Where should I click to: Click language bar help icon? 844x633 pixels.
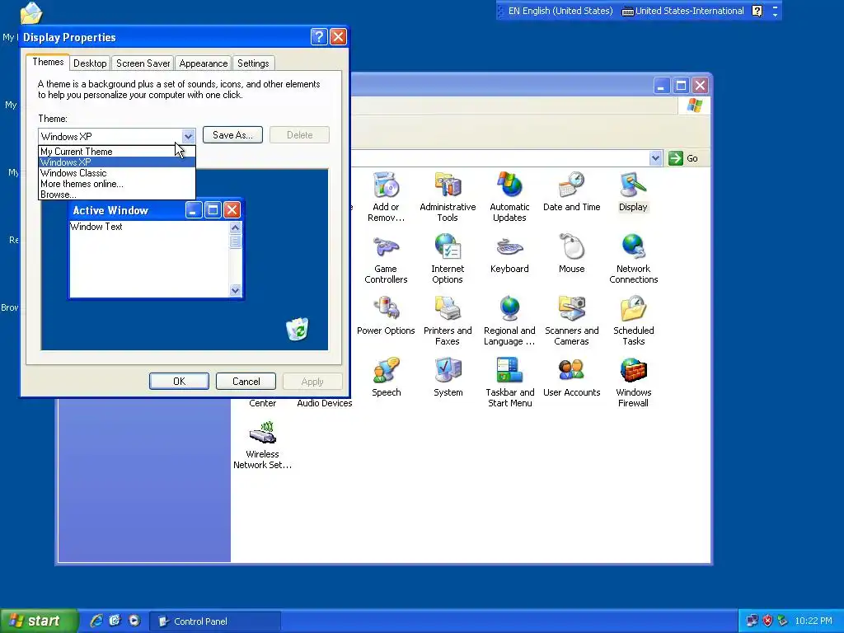pyautogui.click(x=757, y=11)
